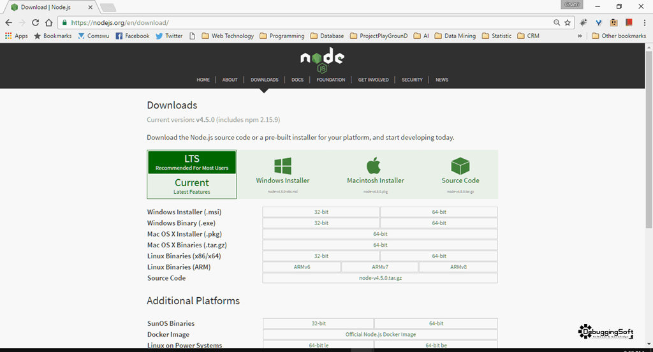The height and width of the screenshot is (352, 653).
Task: Open GET INVOLVED in site navigation
Action: [x=373, y=80]
